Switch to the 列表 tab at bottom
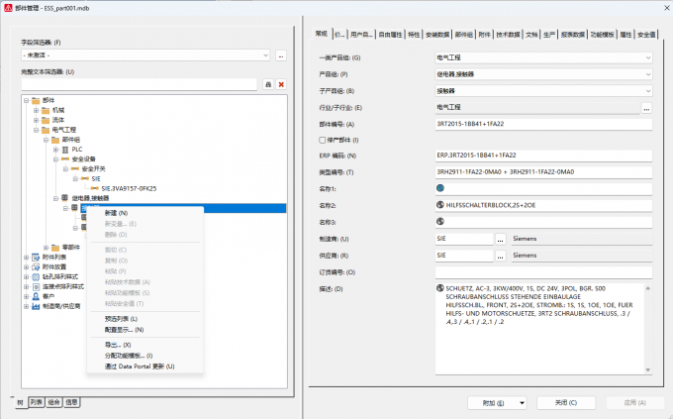 tap(37, 403)
